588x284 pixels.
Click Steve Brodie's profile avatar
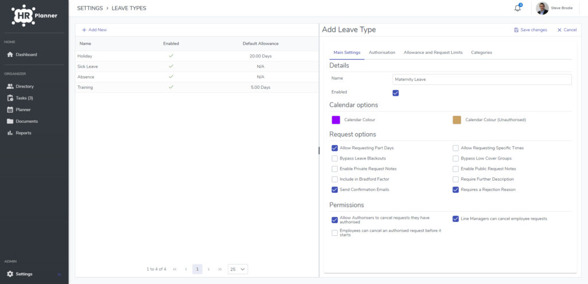(x=542, y=8)
